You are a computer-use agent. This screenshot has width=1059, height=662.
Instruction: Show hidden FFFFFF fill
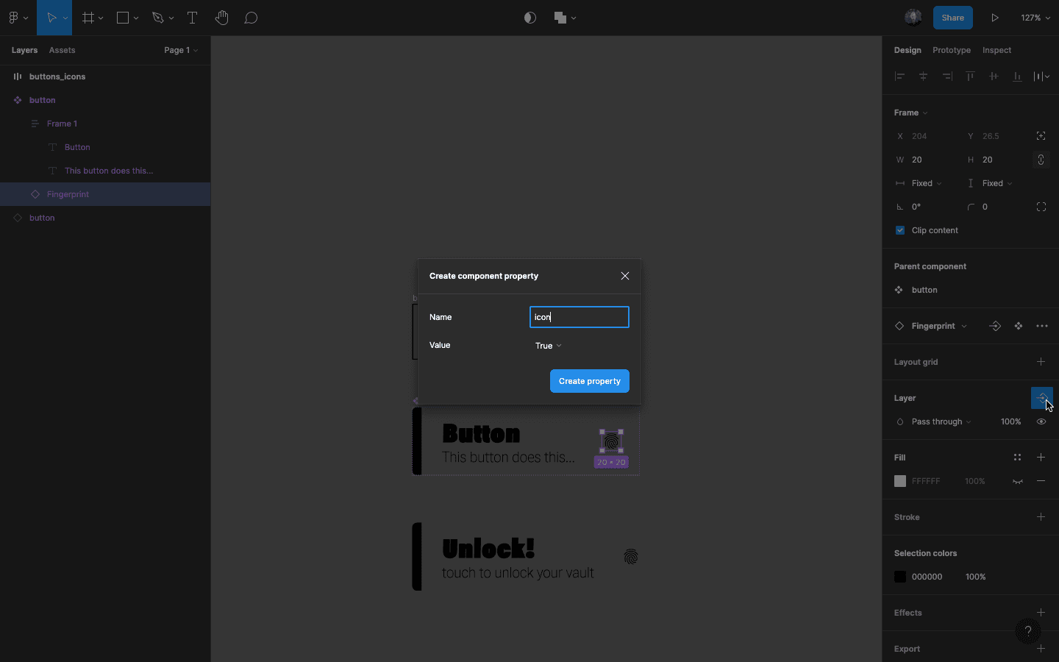[1017, 481]
